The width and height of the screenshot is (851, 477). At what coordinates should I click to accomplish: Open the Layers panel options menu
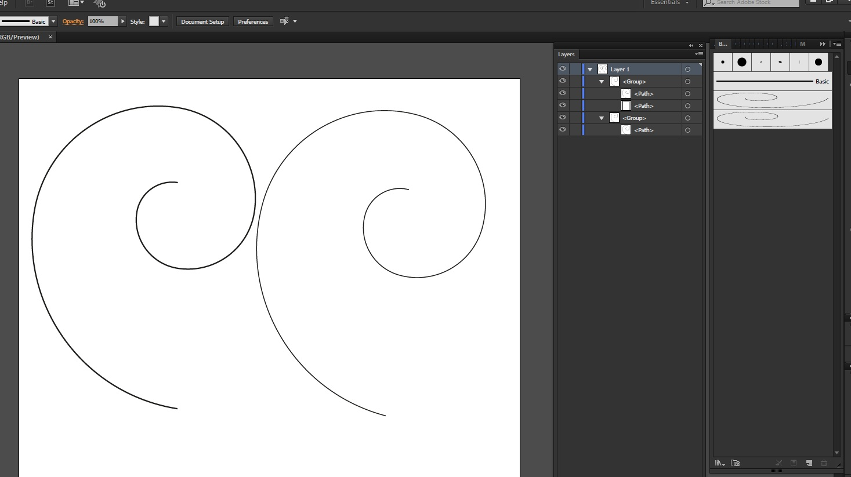[699, 54]
